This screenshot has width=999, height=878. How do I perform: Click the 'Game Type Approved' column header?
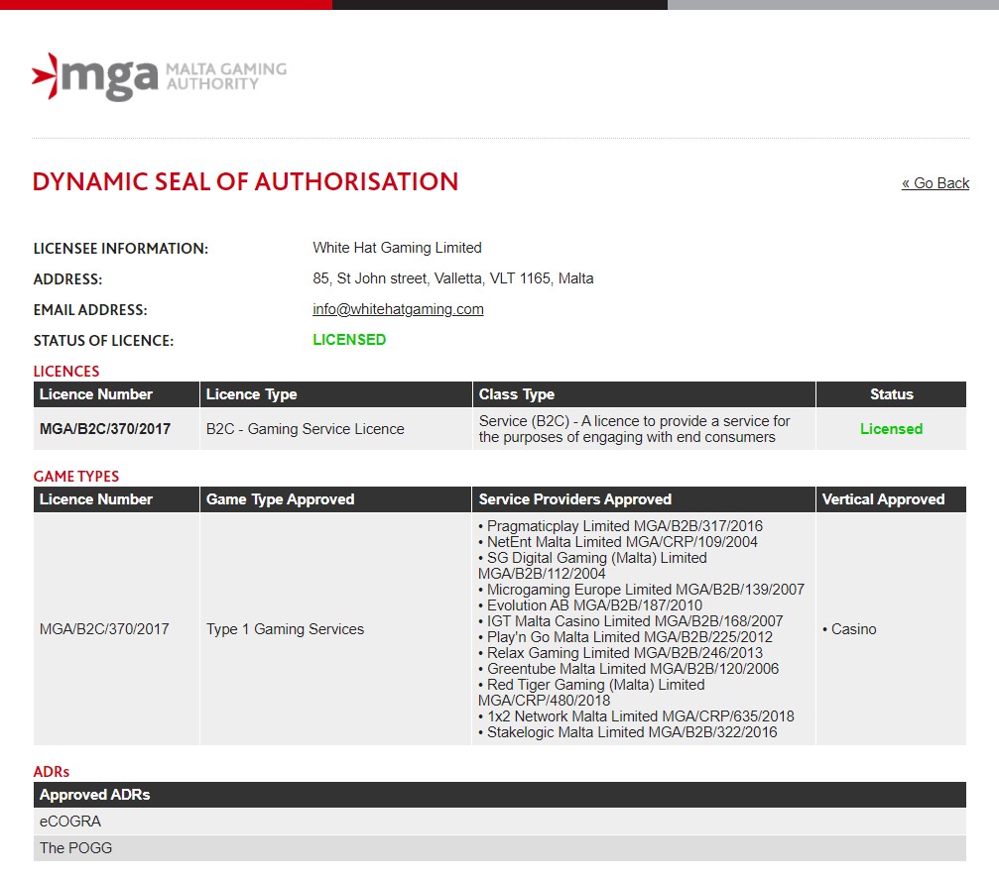coord(335,499)
